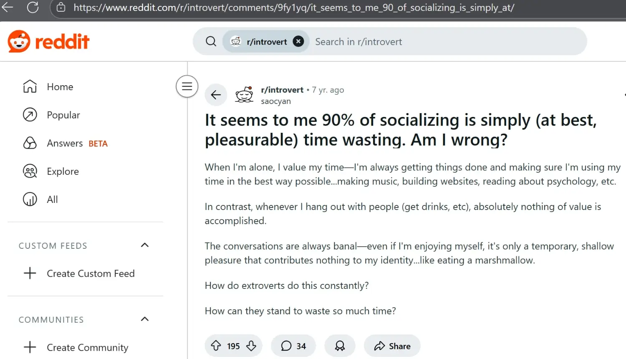The image size is (626, 359).
Task: Give the post an award
Action: tap(340, 346)
